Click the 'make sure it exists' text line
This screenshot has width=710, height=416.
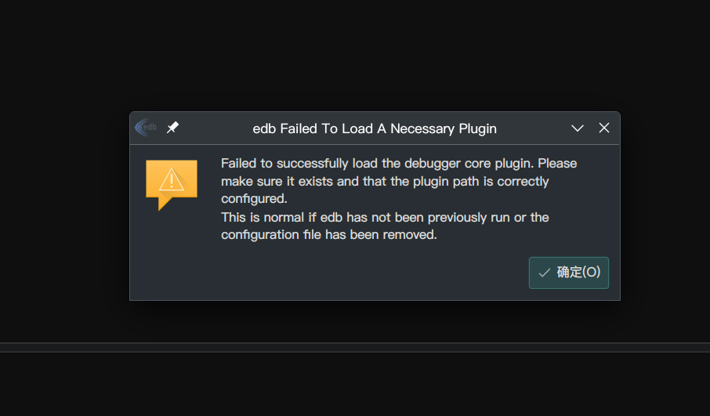[x=385, y=181]
